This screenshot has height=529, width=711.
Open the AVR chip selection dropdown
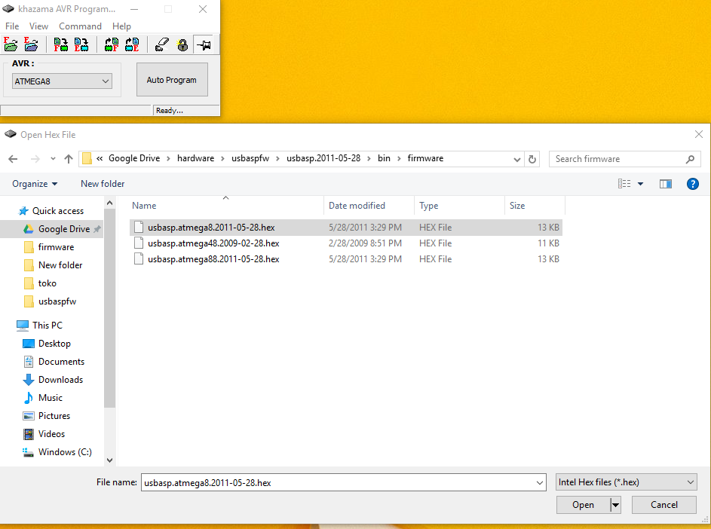[106, 81]
